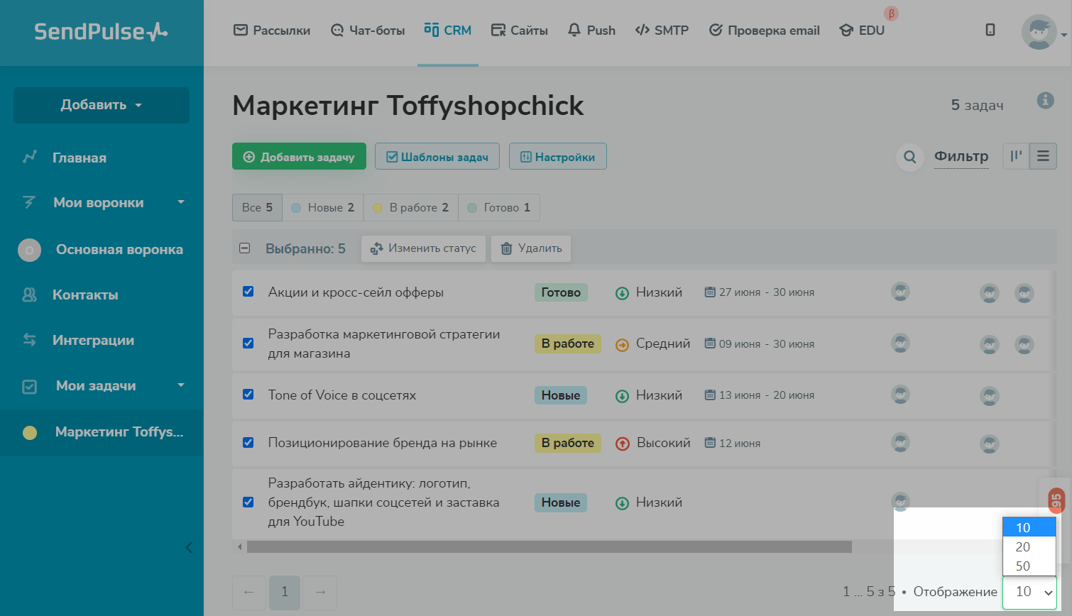The height and width of the screenshot is (616, 1072).
Task: Switch to list view
Action: coord(1043,156)
